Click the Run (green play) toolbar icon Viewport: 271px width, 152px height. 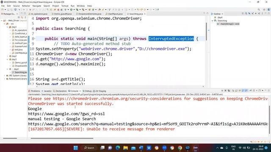(x=71, y=10)
